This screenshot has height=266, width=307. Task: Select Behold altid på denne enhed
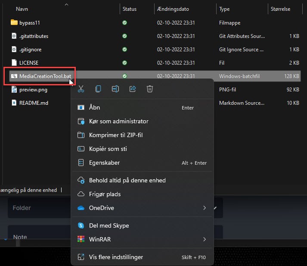pos(142,180)
